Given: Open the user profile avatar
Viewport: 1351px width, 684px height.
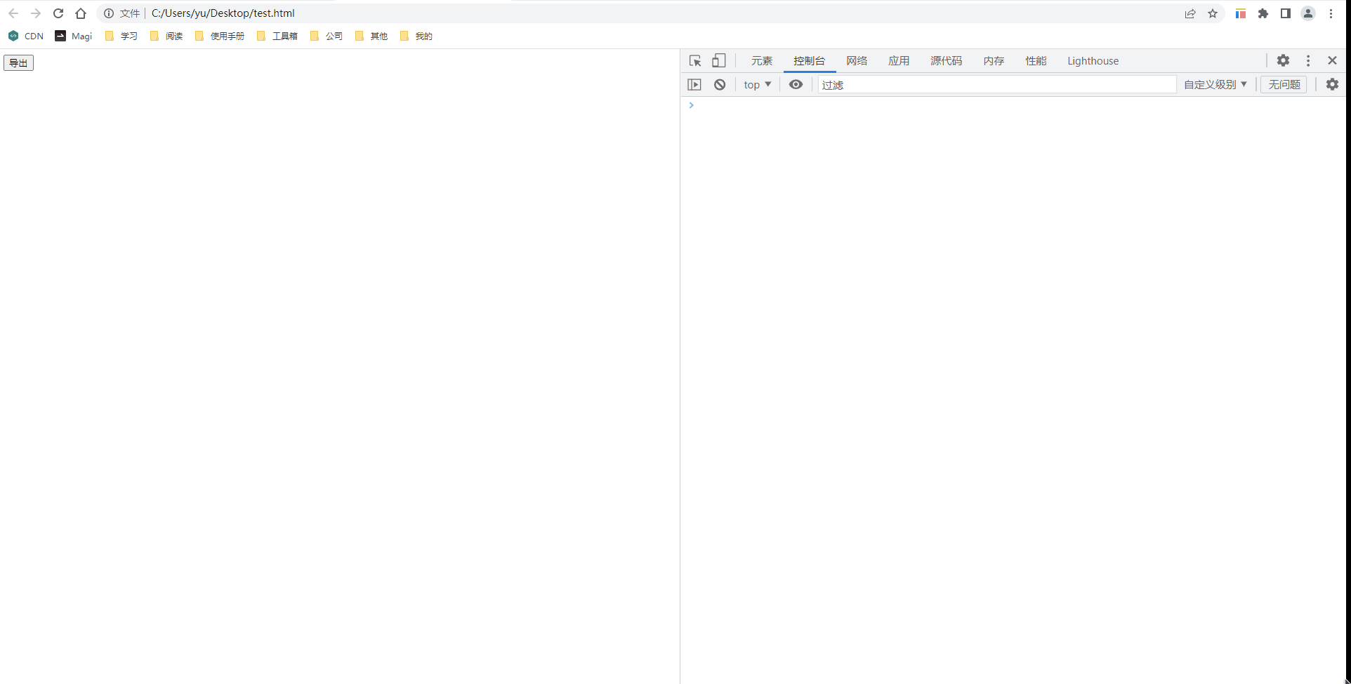Looking at the screenshot, I should [x=1308, y=13].
